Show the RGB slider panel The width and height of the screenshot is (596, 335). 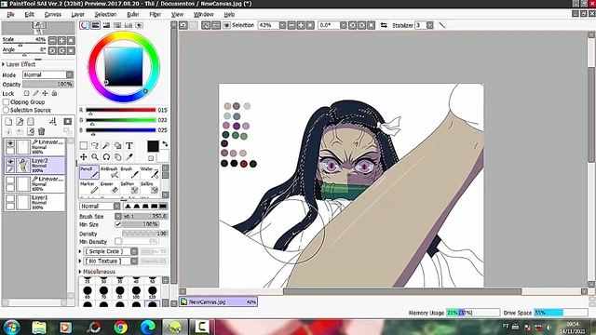click(95, 25)
